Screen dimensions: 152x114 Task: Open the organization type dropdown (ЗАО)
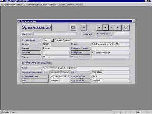tap(52, 40)
